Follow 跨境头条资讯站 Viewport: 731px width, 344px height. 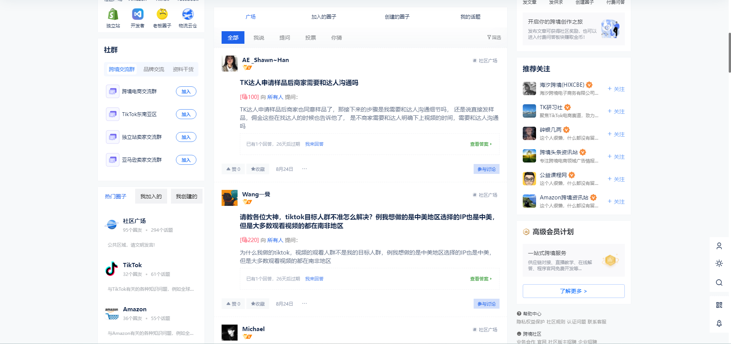pyautogui.click(x=616, y=156)
